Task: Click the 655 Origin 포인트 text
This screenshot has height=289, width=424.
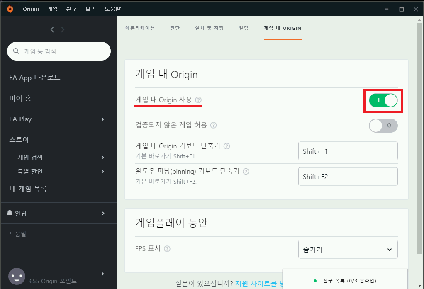Action: click(x=53, y=281)
